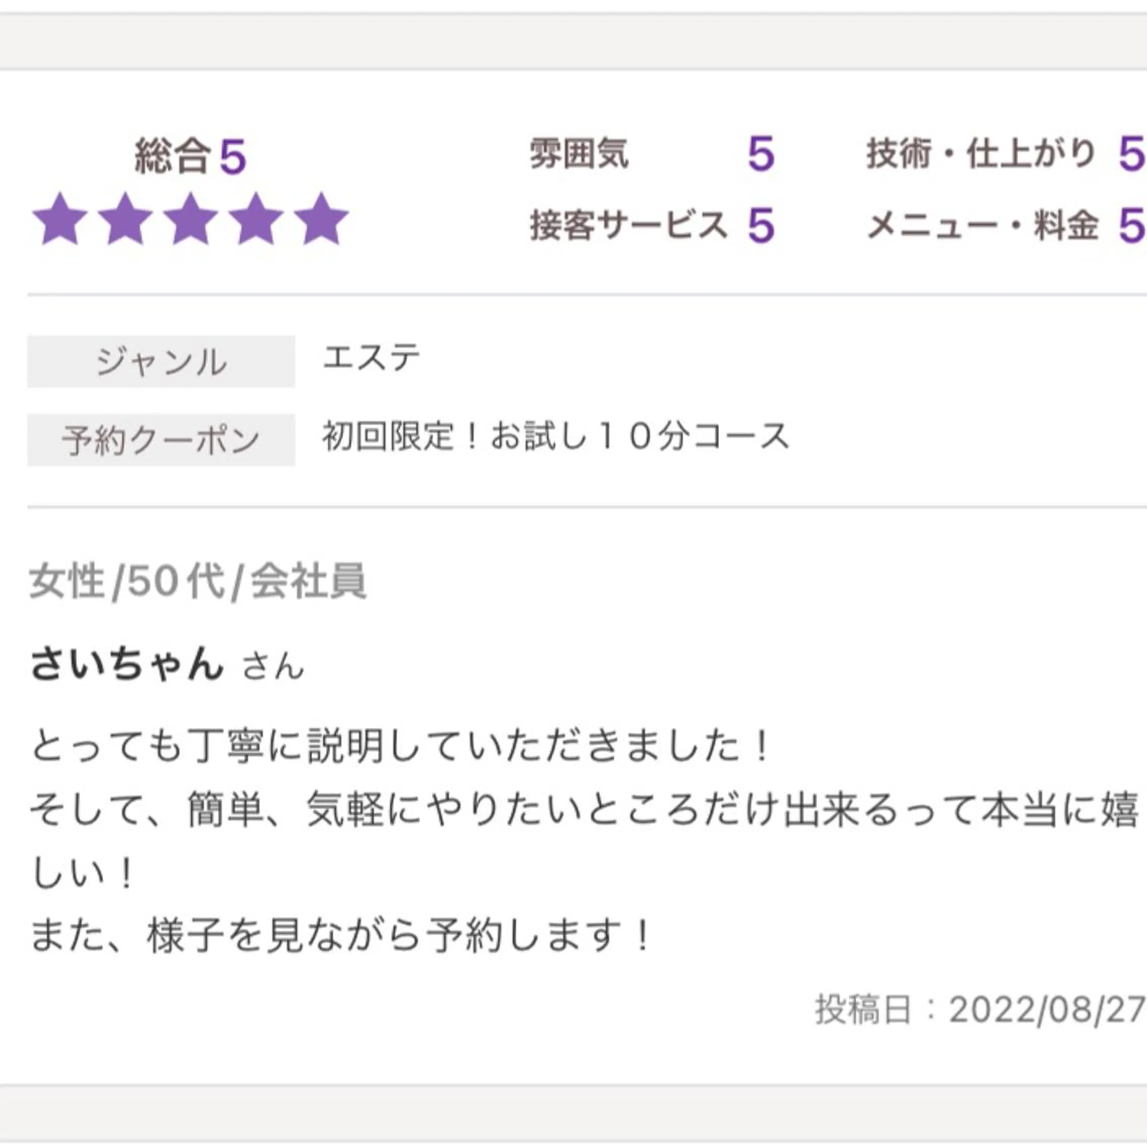
Task: Click the 総合 overall score number 5
Action: pyautogui.click(x=233, y=157)
